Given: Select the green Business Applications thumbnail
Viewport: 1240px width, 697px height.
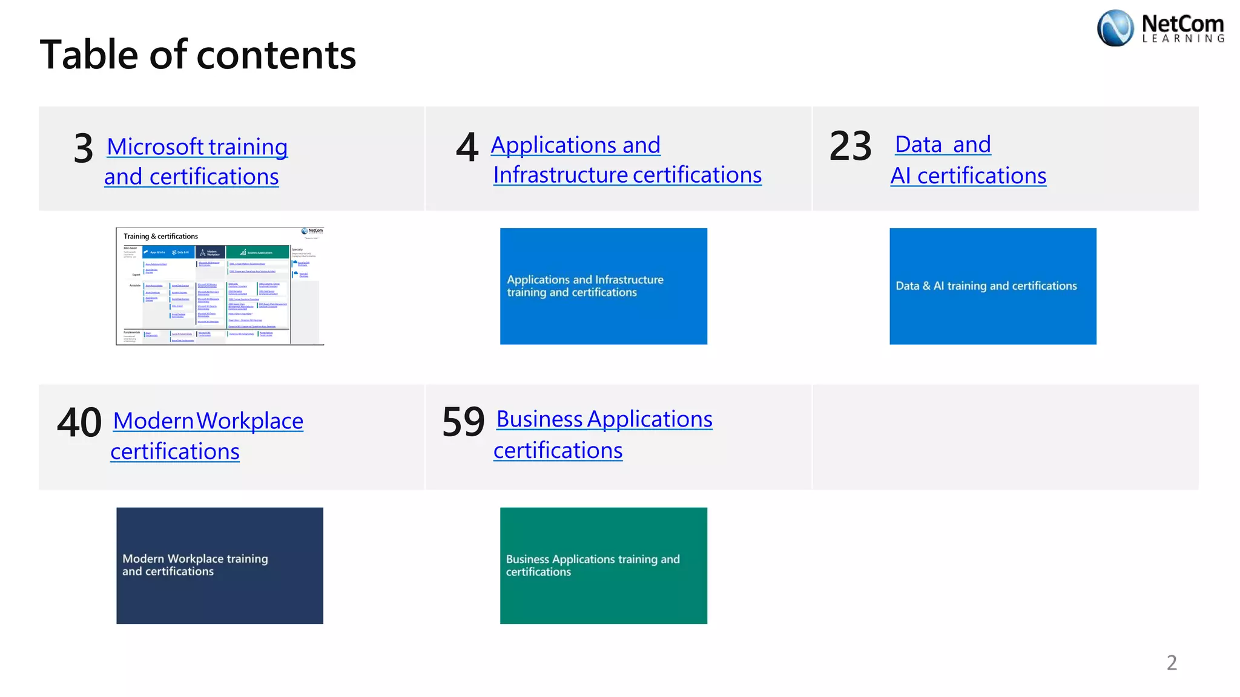Looking at the screenshot, I should pyautogui.click(x=603, y=566).
